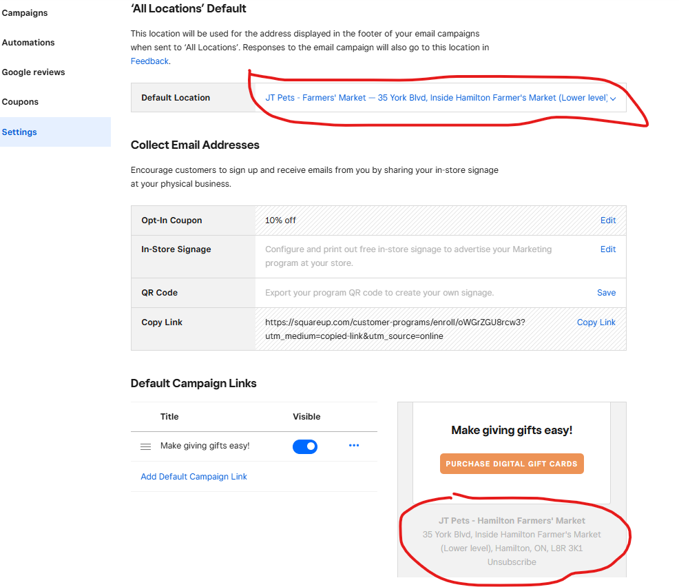Open the Campaigns section in sidebar
The width and height of the screenshot is (679, 587).
(x=25, y=13)
